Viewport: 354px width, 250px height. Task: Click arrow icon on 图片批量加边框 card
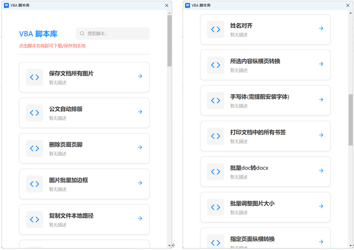[x=140, y=183]
